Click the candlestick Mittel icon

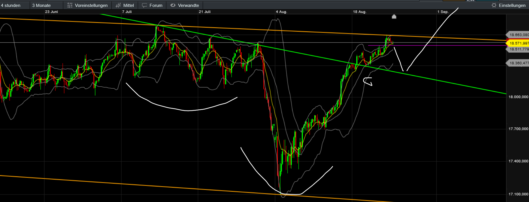click(x=118, y=5)
